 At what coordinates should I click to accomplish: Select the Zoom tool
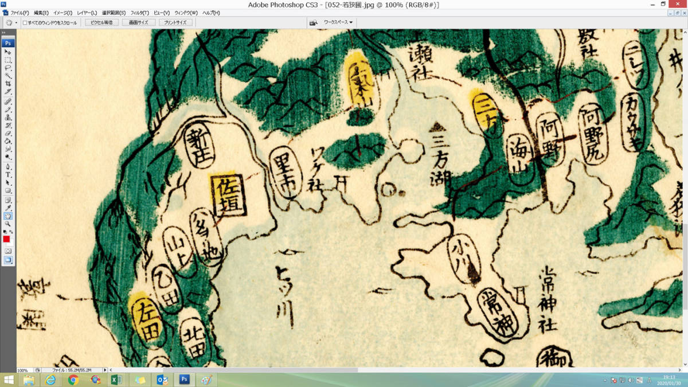[x=8, y=224]
